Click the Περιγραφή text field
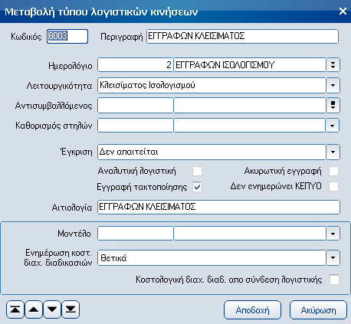The height and width of the screenshot is (324, 351). [x=243, y=36]
